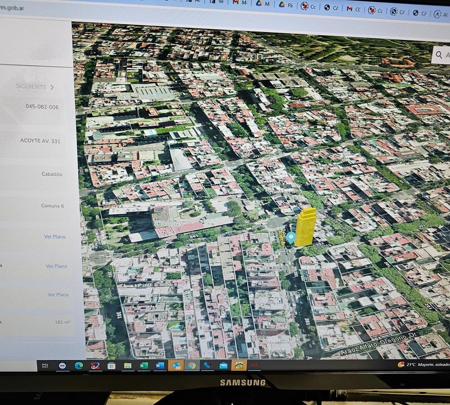Viewport: 450px width, 405px height.
Task: Open Word from the taskbar
Action: (160, 365)
